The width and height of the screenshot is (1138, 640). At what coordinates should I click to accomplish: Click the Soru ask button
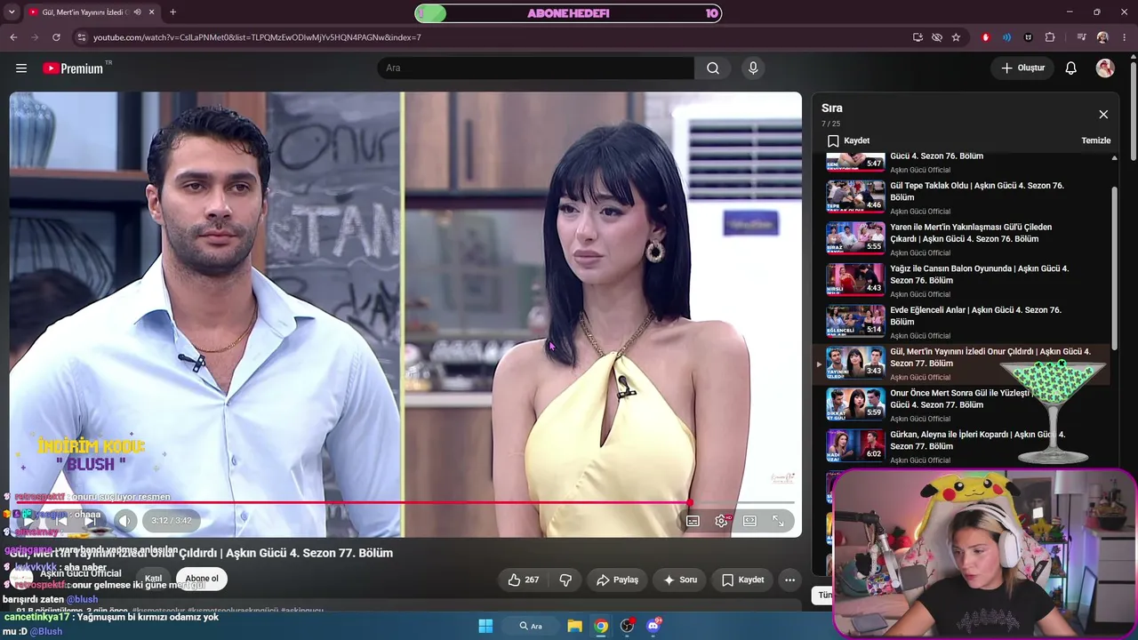pyautogui.click(x=680, y=580)
